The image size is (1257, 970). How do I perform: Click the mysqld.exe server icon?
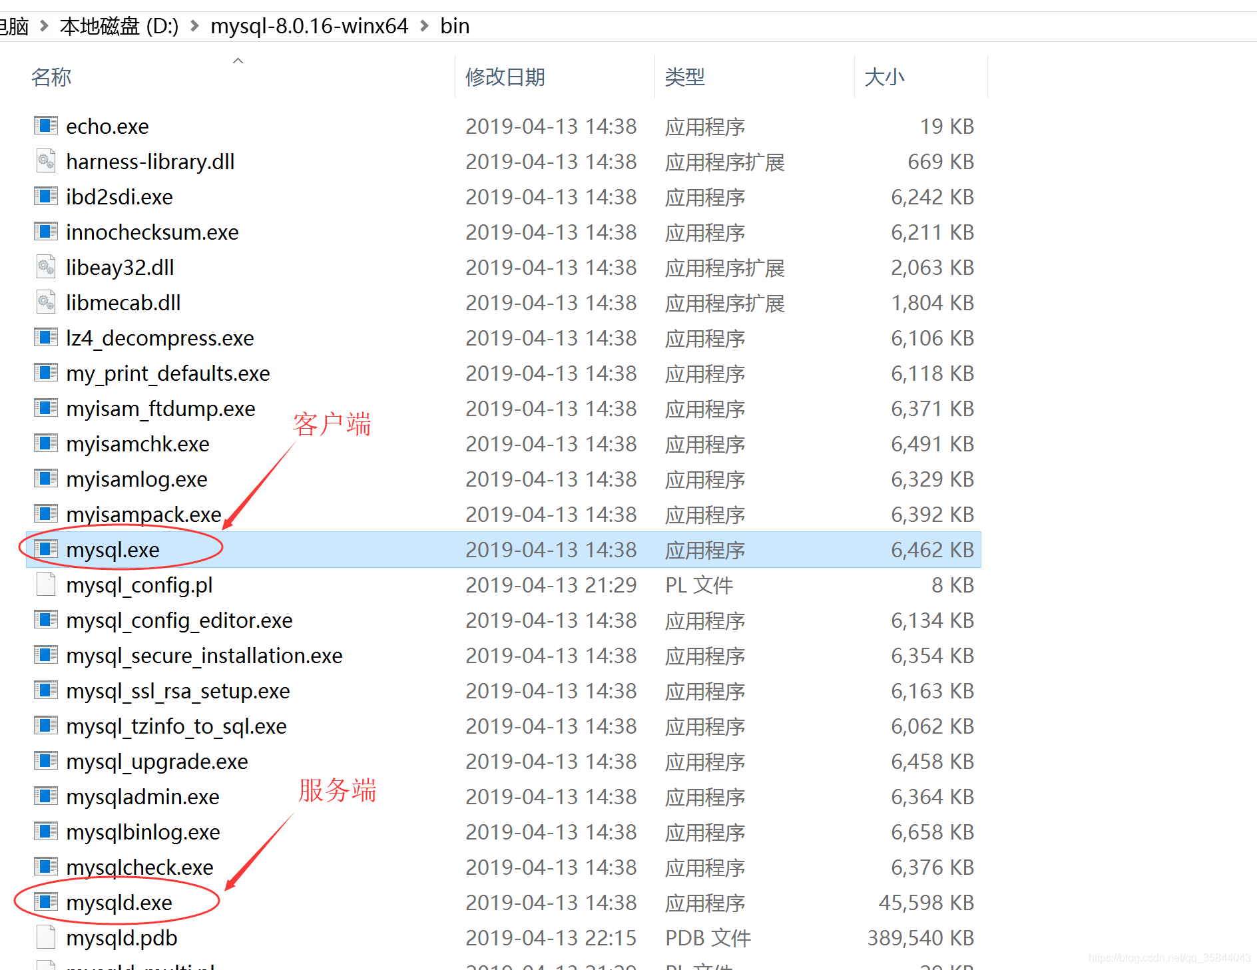tap(46, 901)
